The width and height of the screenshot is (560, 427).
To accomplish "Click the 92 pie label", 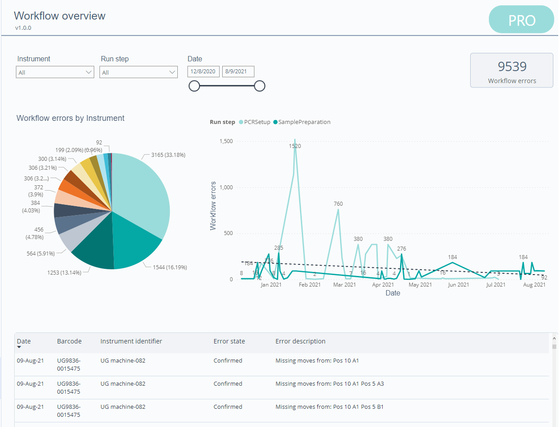I will (x=99, y=143).
